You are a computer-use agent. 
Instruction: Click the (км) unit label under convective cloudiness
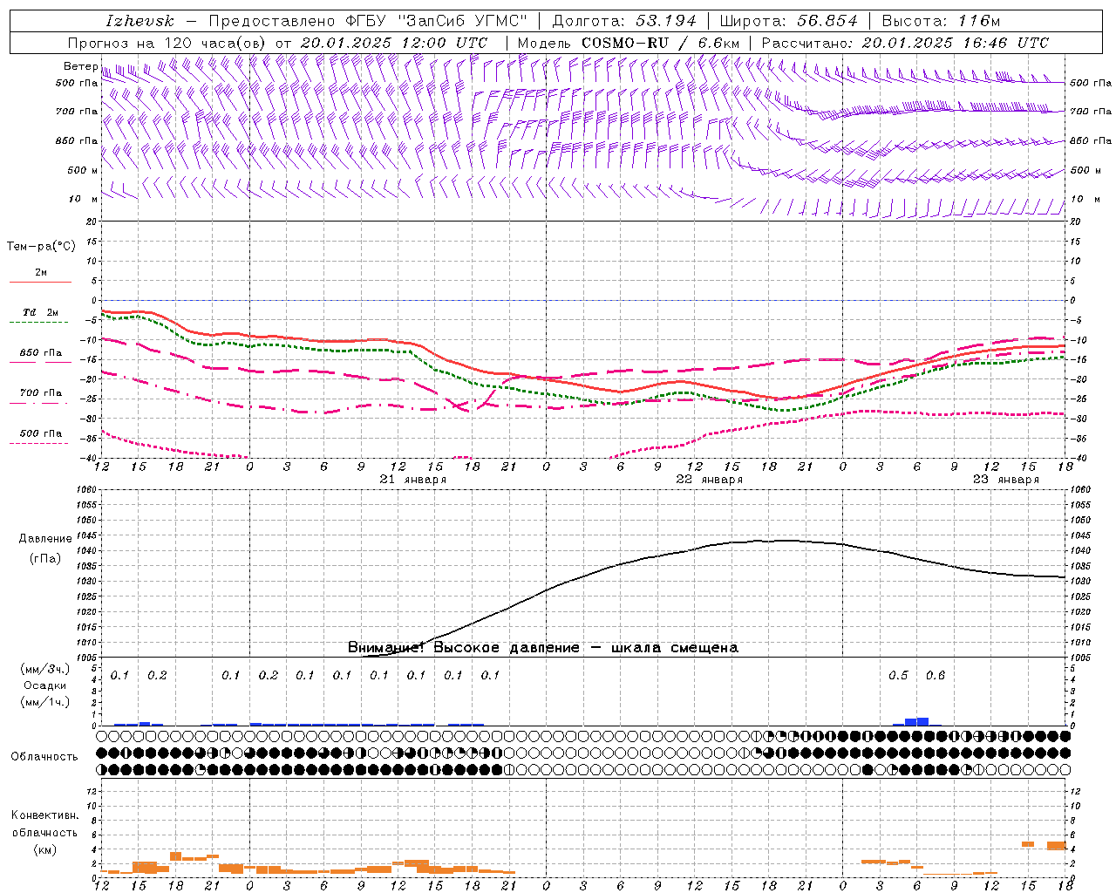coord(45,849)
